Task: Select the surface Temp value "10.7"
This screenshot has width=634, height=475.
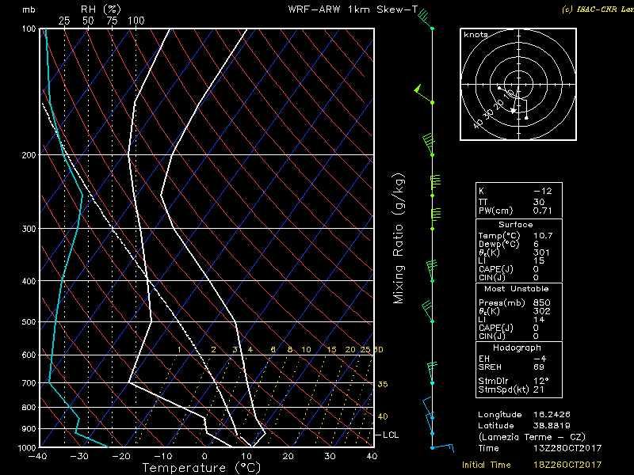Action: 543,235
